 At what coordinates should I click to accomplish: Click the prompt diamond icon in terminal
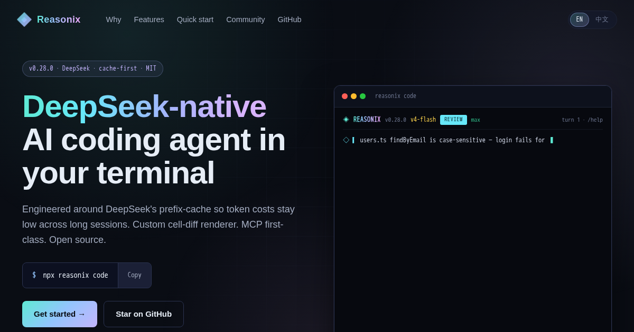coord(346,140)
